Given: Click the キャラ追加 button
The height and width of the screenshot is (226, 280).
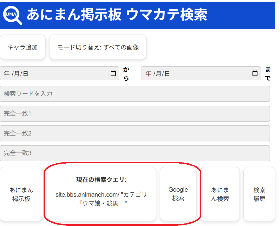Looking at the screenshot, I should coord(22,47).
